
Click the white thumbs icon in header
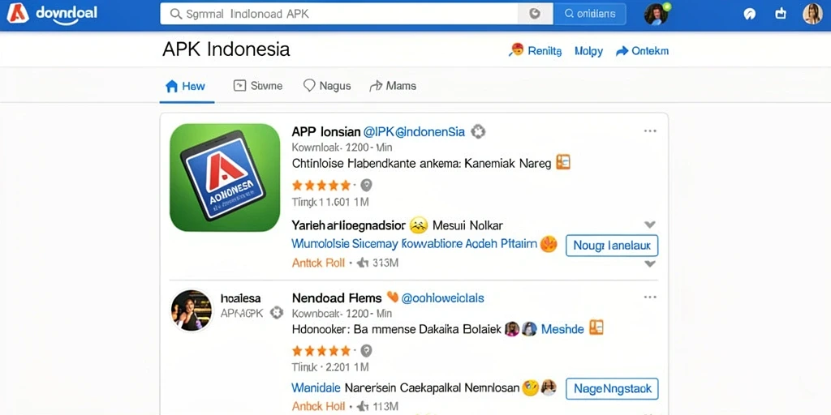(781, 14)
